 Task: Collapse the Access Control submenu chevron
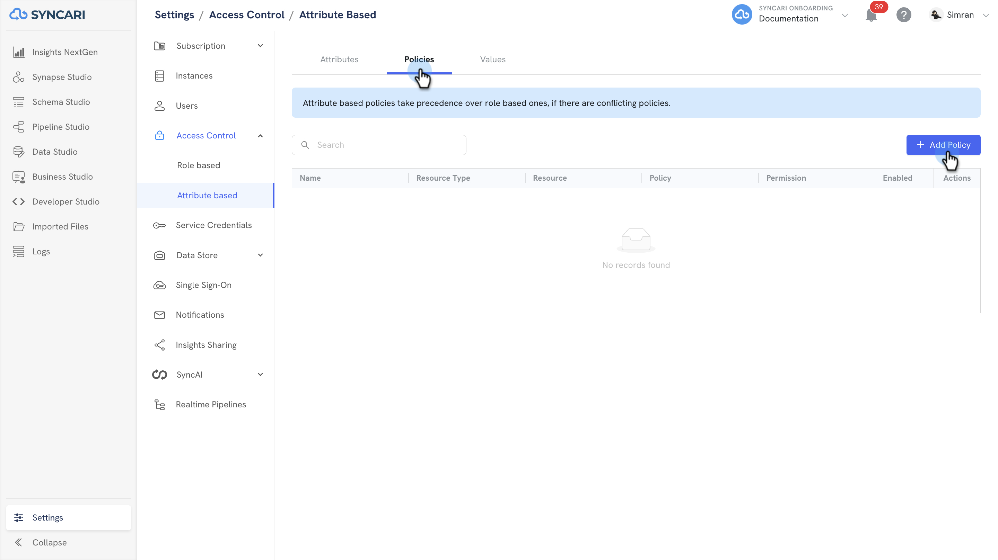(x=260, y=135)
